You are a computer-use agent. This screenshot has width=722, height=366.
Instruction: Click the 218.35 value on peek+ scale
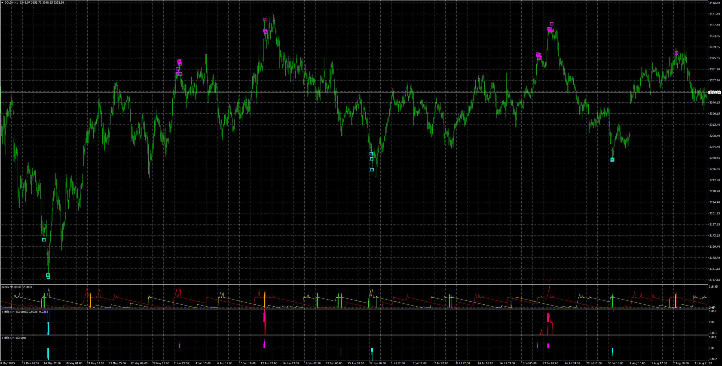pyautogui.click(x=713, y=287)
